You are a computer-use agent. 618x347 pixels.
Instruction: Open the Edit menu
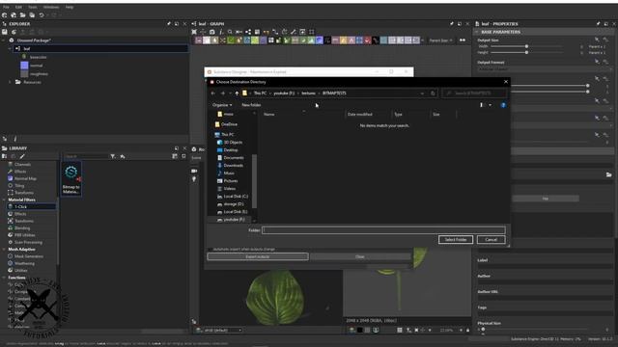pos(18,7)
